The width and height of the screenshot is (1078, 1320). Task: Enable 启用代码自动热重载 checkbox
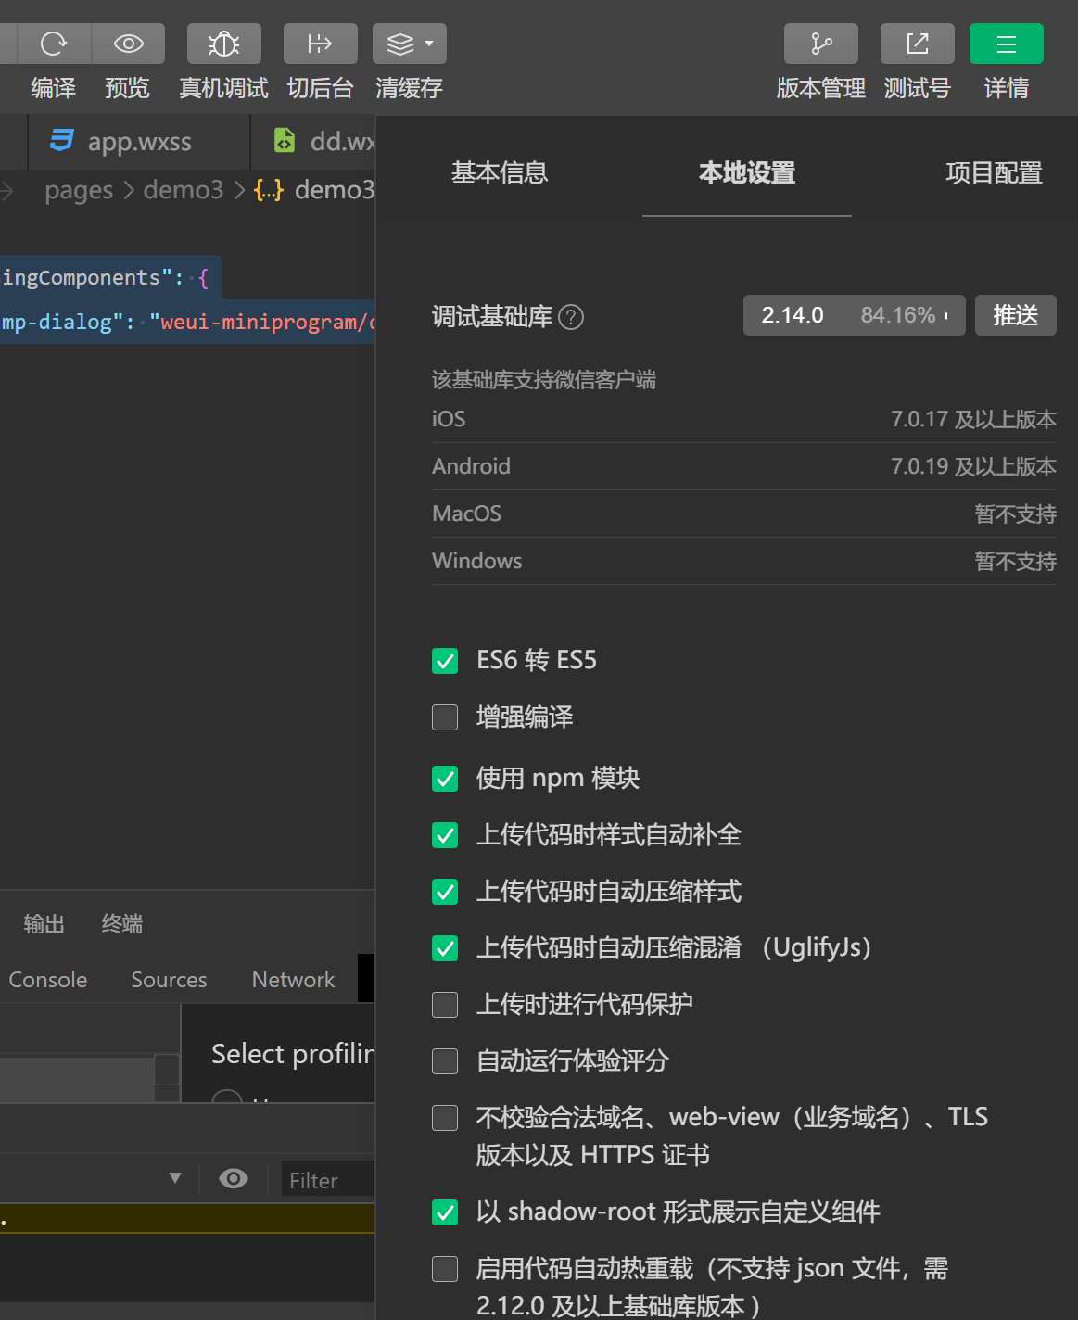[x=445, y=1269]
